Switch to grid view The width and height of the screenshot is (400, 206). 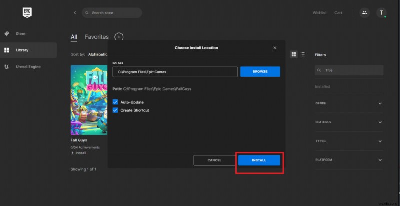pyautogui.click(x=294, y=54)
